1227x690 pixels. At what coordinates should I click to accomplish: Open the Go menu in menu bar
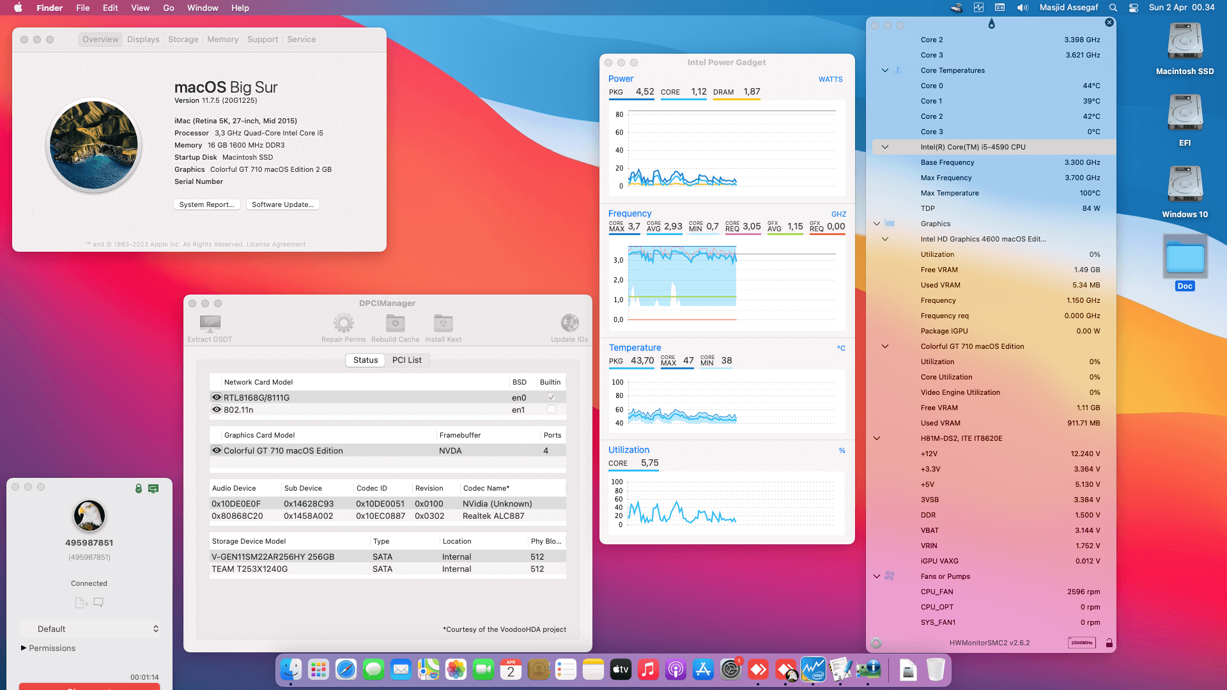[169, 8]
